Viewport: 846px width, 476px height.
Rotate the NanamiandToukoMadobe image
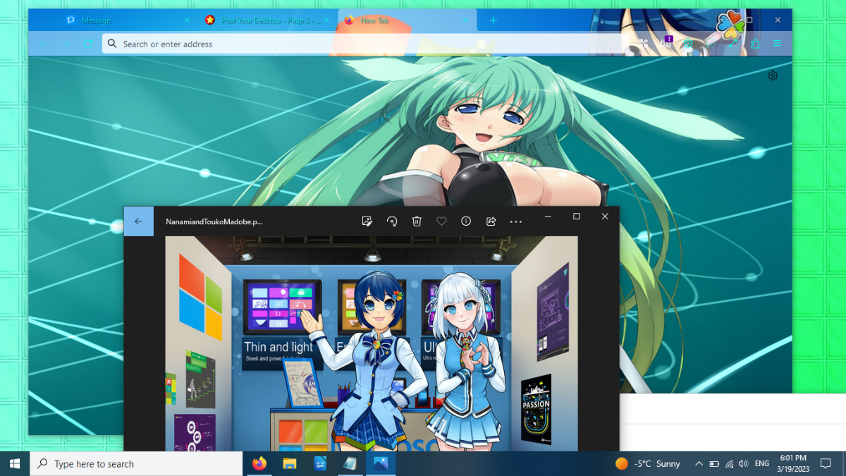point(392,221)
